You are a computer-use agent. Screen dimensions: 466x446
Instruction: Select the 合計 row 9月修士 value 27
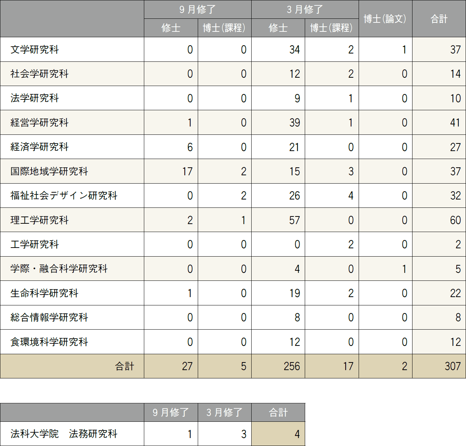187,366
